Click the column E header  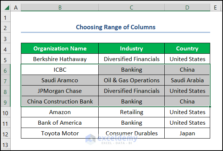tap(216, 7)
